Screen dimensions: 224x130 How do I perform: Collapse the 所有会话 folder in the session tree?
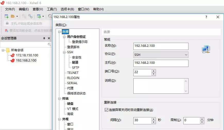[3, 50]
